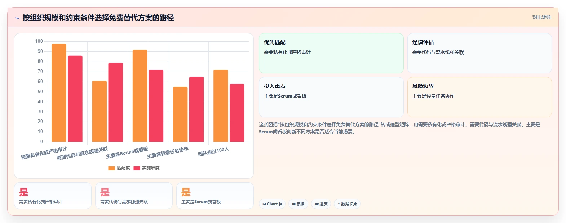Click the 是 stat card for 主要是Scrum或看板
This screenshot has height=223, width=566.
coord(215,196)
